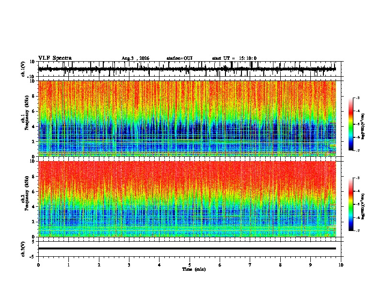
Task: Click time axis tick label "7"
Action: (x=250, y=265)
